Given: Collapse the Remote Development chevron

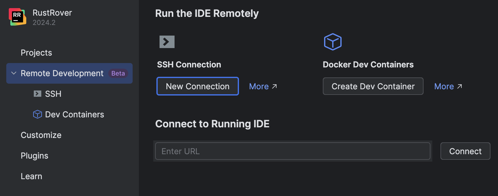Looking at the screenshot, I should point(14,73).
